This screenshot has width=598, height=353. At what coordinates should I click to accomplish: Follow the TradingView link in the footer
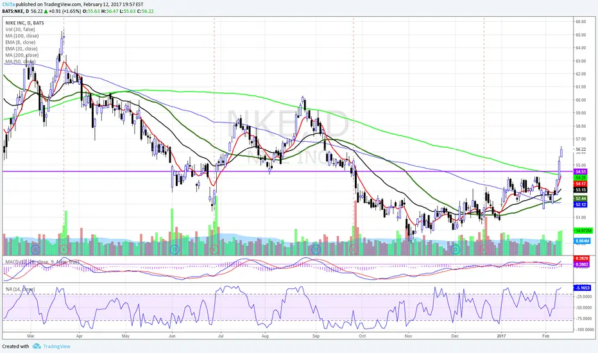[56, 347]
